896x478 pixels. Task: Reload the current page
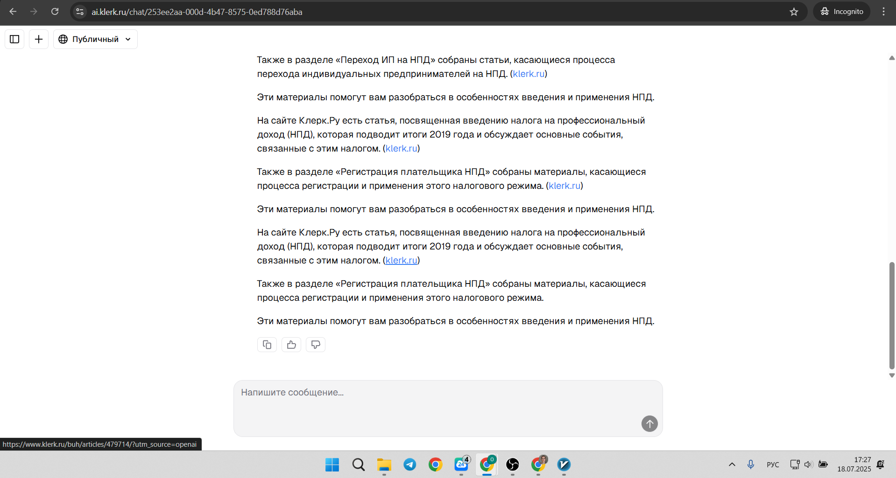[x=55, y=12]
